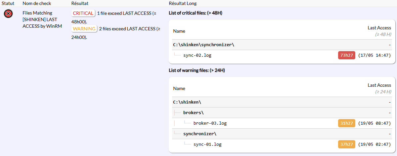Click the broker-03.log file entry

(210, 123)
